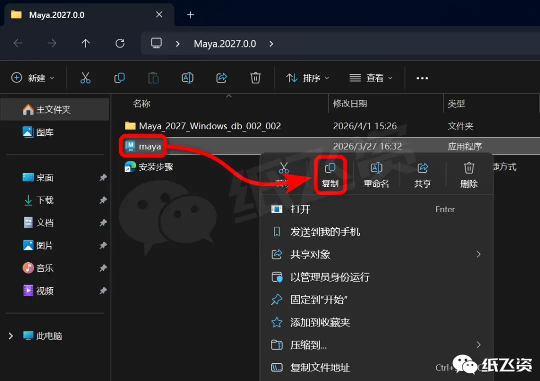Expand the 共享对象 submenu arrow
This screenshot has width=540, height=381.
coord(478,255)
